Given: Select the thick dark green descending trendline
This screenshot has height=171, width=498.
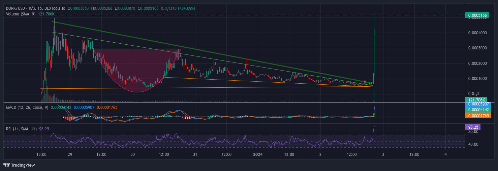Looking at the screenshot, I should [212, 53].
